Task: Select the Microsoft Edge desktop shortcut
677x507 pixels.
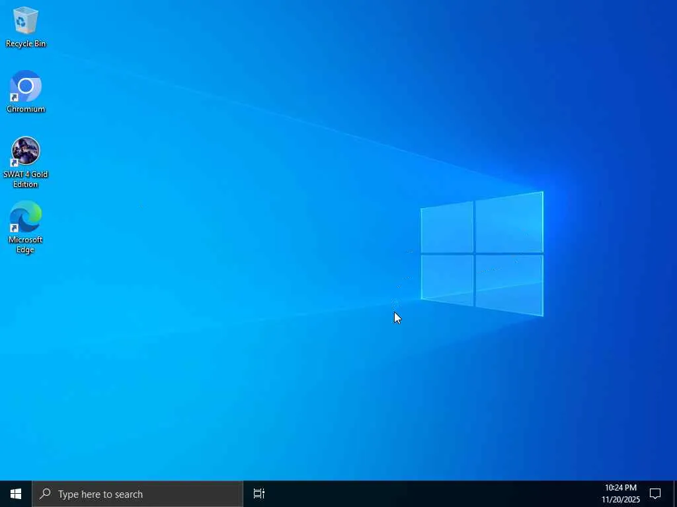Action: point(26,228)
